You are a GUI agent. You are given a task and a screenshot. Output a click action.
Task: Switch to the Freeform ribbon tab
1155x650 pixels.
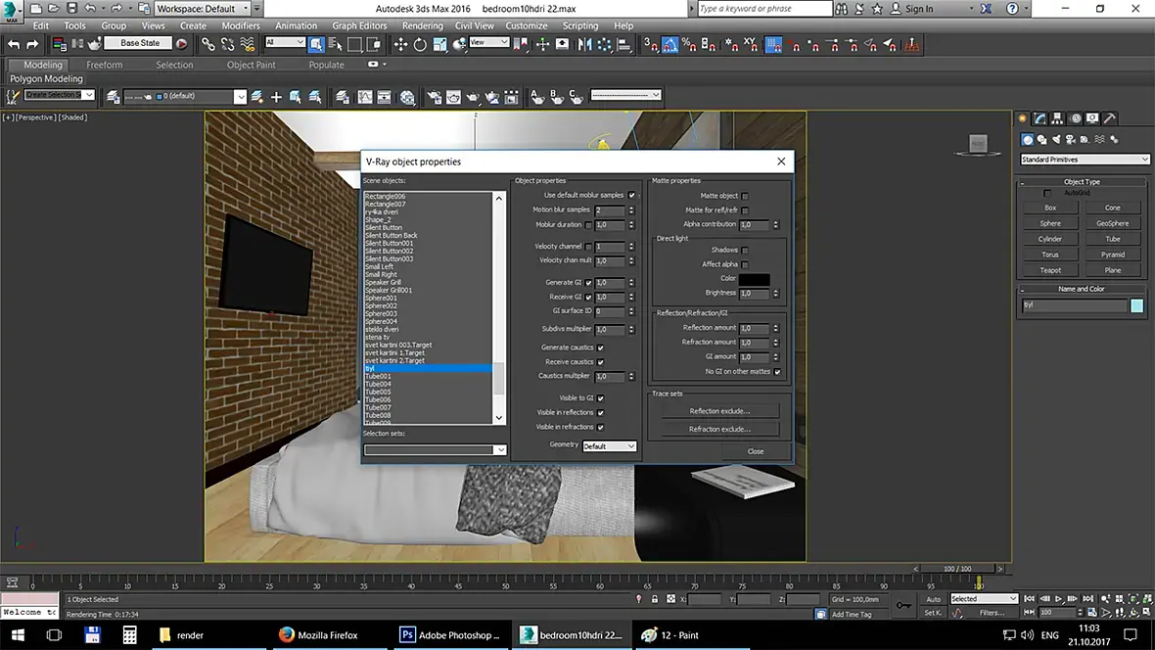point(105,65)
